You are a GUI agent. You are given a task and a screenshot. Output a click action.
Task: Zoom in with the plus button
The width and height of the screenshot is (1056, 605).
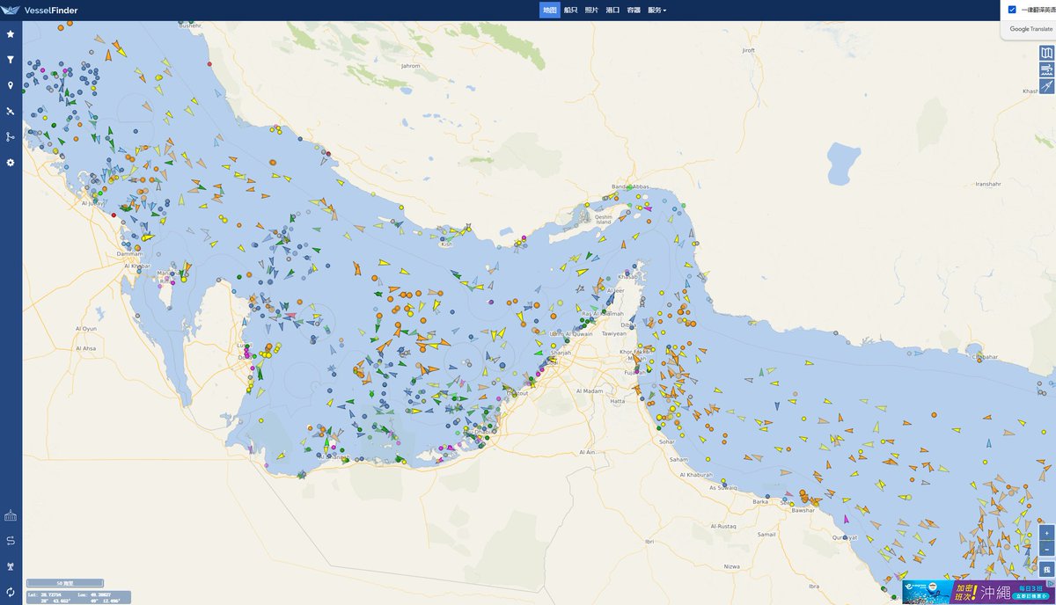[x=1046, y=533]
